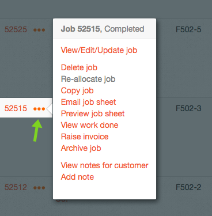
Task: Click Raise invoice
Action: [x=85, y=137]
